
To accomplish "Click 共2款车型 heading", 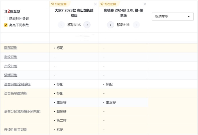I will click(12, 11).
